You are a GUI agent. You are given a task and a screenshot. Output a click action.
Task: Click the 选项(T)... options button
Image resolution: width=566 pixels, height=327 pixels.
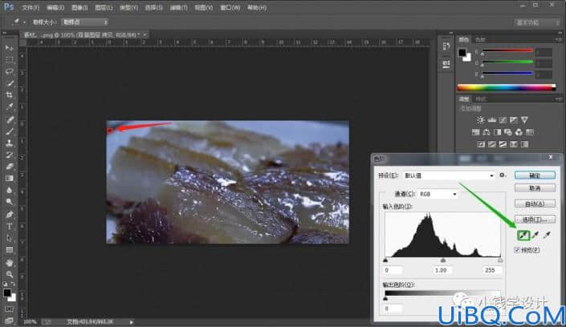point(535,219)
